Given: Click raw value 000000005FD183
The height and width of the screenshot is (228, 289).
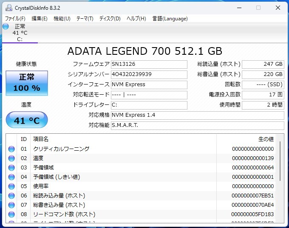Looking at the screenshot, I should click(252, 214).
